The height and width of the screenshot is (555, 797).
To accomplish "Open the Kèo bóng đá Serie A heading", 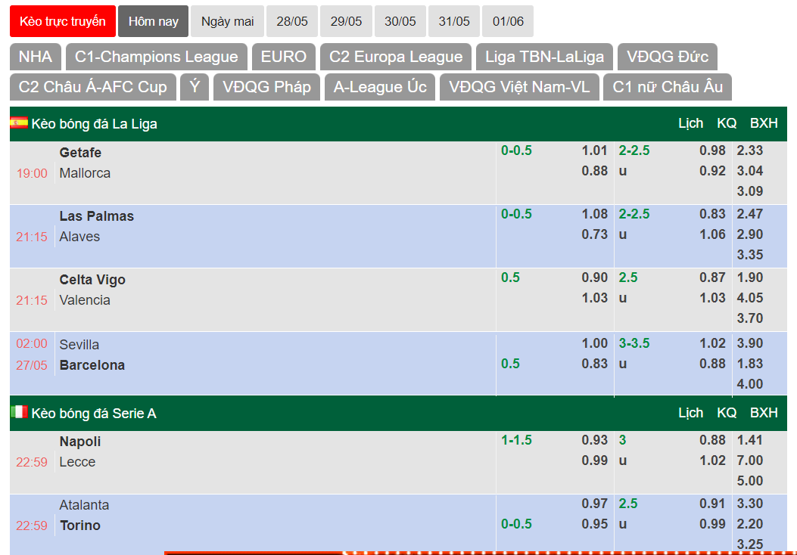I will (x=94, y=414).
